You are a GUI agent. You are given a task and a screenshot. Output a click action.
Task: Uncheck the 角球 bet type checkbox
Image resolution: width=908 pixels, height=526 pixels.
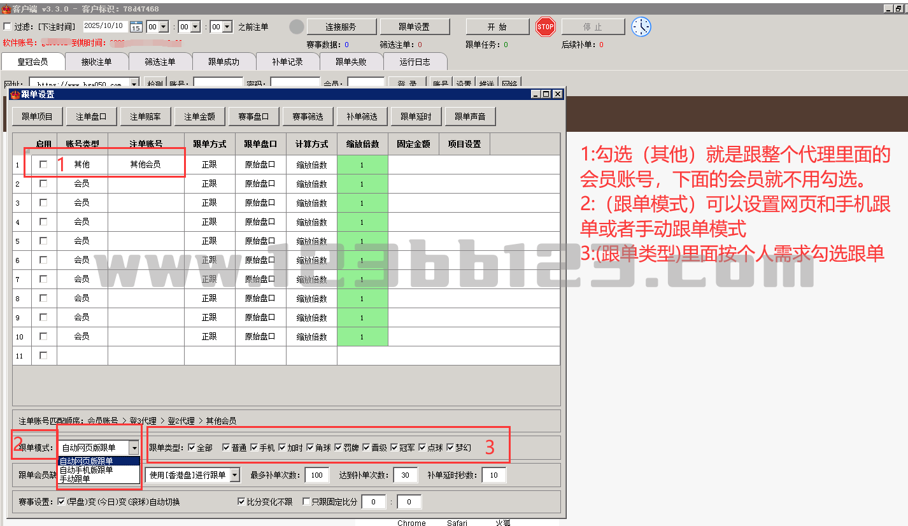pos(310,448)
